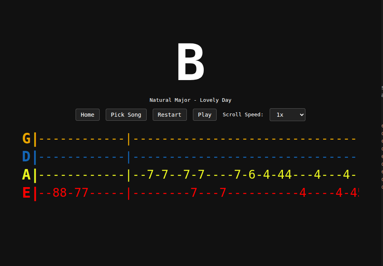Select the blue D string label
The height and width of the screenshot is (266, 383).
click(x=27, y=157)
